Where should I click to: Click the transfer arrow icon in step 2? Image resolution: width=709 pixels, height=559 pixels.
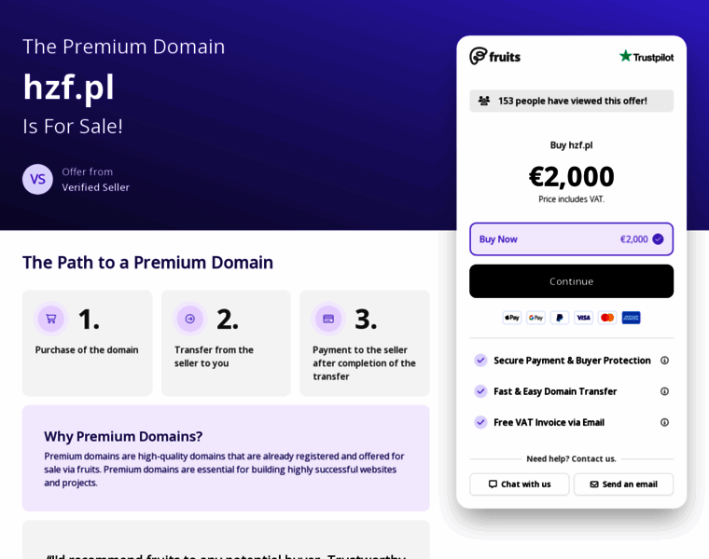pyautogui.click(x=190, y=319)
